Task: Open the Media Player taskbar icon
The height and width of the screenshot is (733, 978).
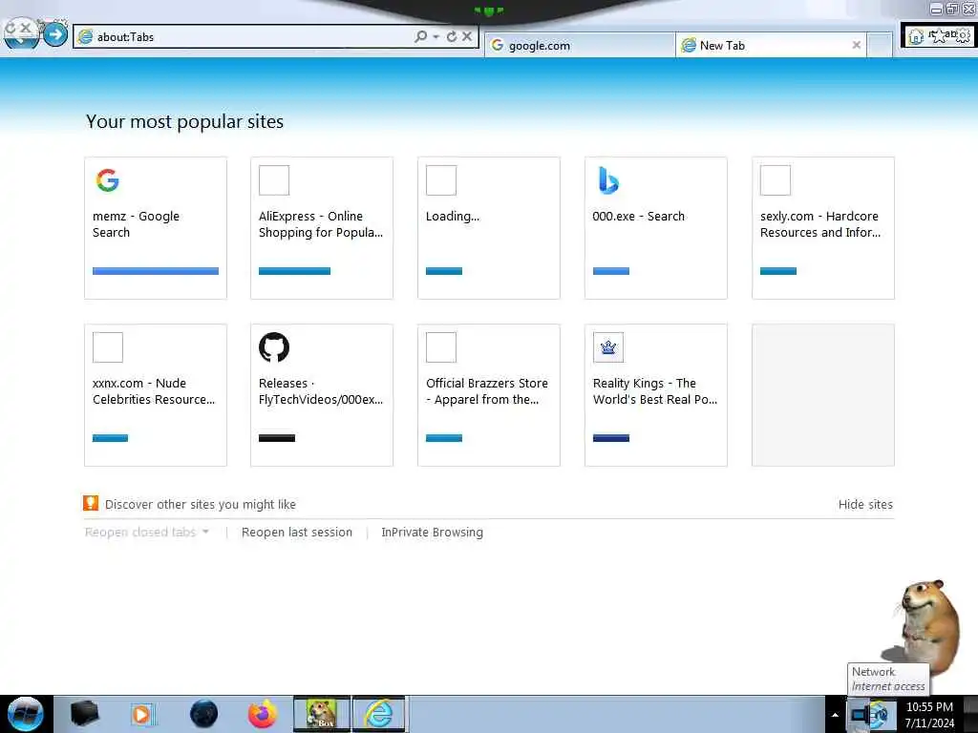Action: [141, 714]
